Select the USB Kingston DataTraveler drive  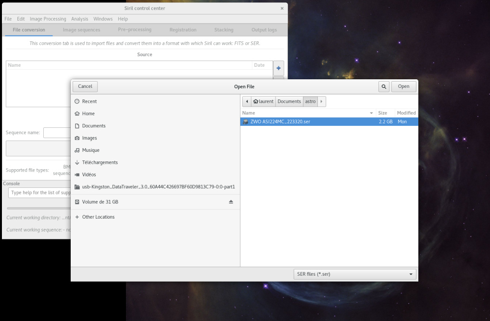158,187
